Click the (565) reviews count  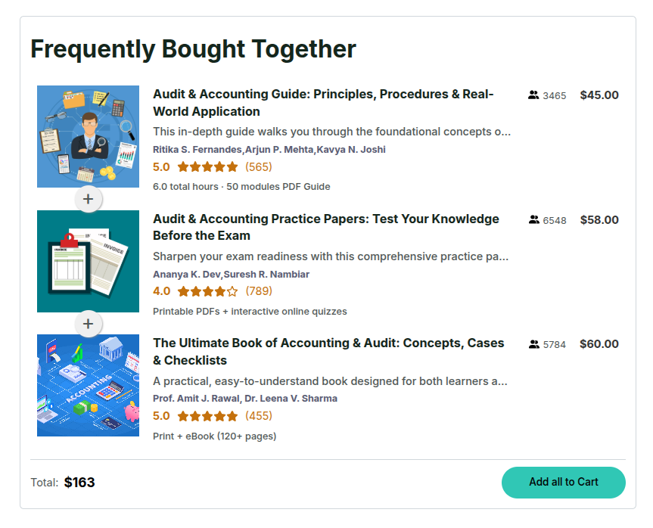point(259,167)
